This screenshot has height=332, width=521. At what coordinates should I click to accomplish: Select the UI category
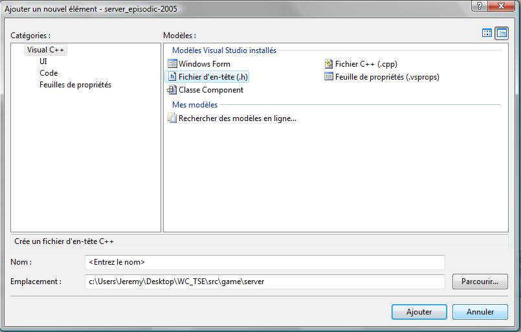[43, 61]
